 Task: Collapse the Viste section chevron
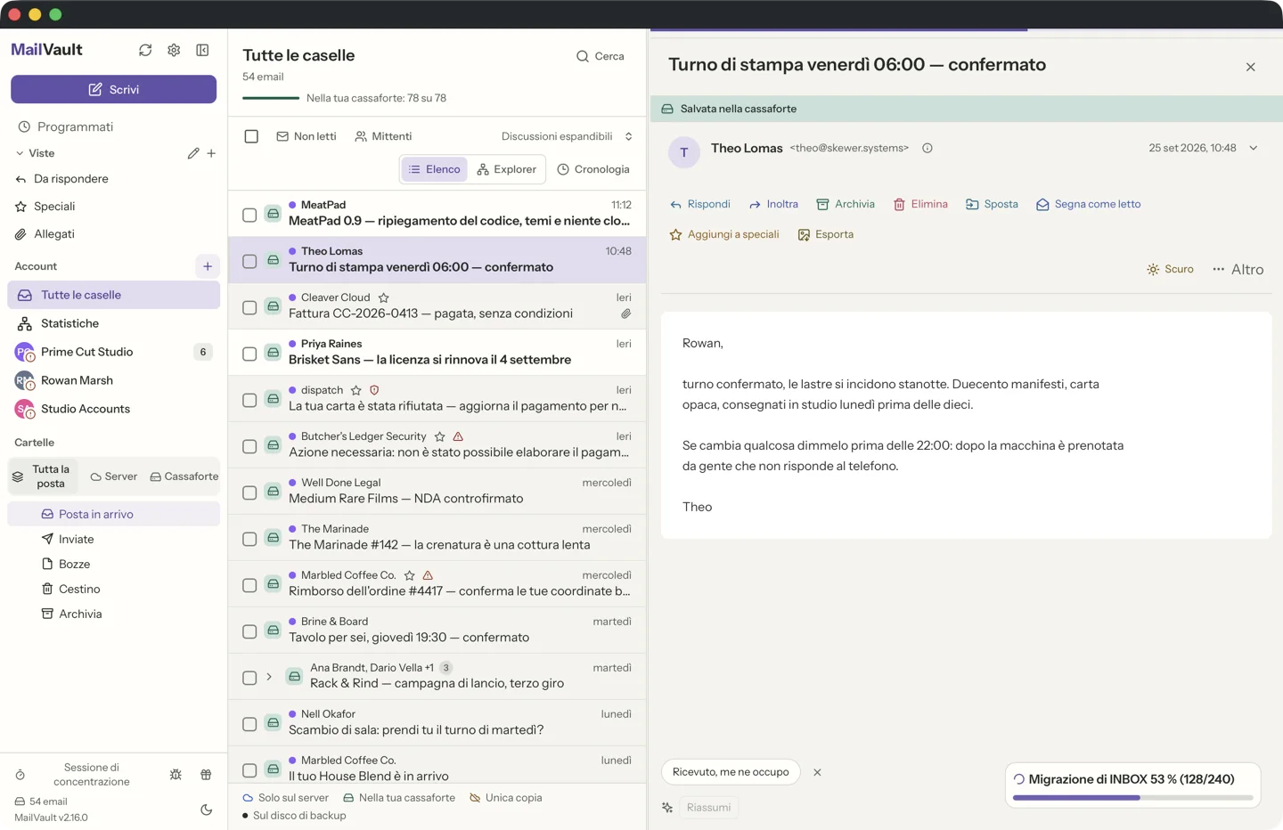(x=20, y=153)
